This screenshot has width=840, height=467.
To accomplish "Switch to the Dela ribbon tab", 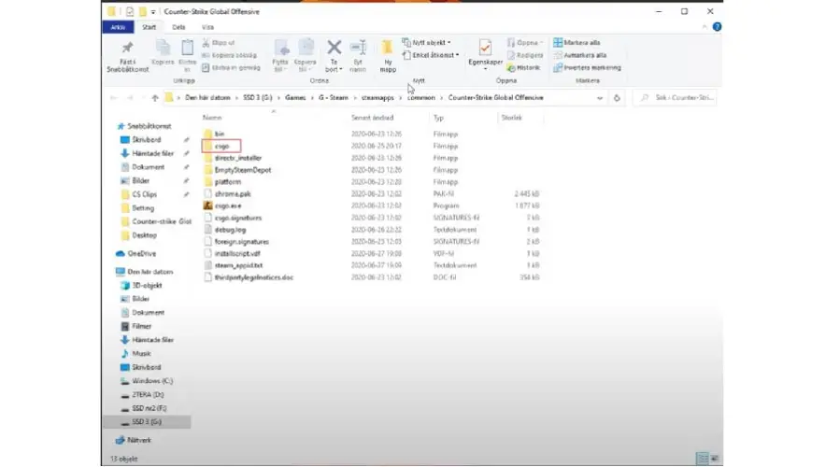I will point(178,27).
